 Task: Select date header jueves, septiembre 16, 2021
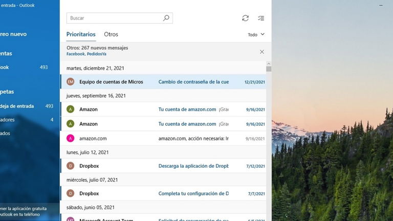click(96, 96)
